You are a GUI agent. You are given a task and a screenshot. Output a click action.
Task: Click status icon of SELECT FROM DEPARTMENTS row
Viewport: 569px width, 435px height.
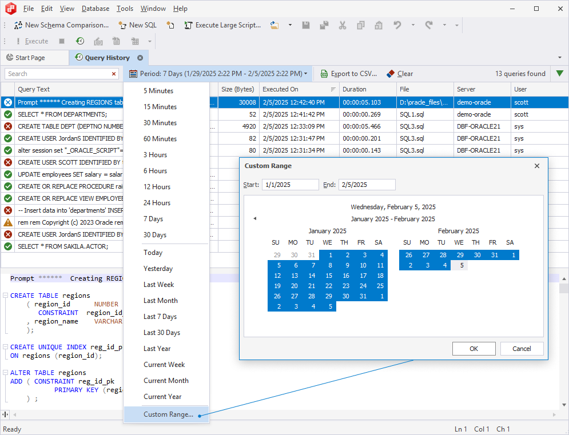pyautogui.click(x=7, y=114)
